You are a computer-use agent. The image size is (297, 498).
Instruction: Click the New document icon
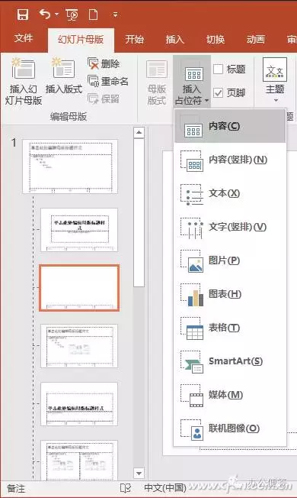(93, 15)
